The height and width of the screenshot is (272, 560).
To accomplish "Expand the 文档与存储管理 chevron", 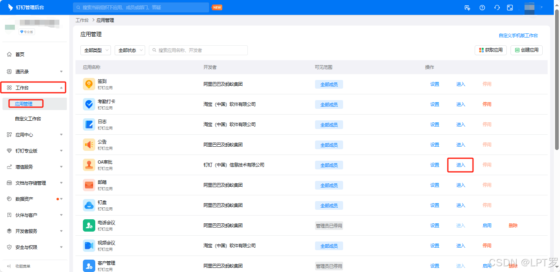I will (61, 183).
